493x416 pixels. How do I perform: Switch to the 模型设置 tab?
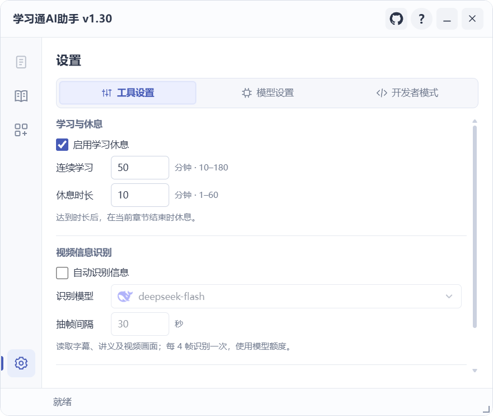[268, 93]
